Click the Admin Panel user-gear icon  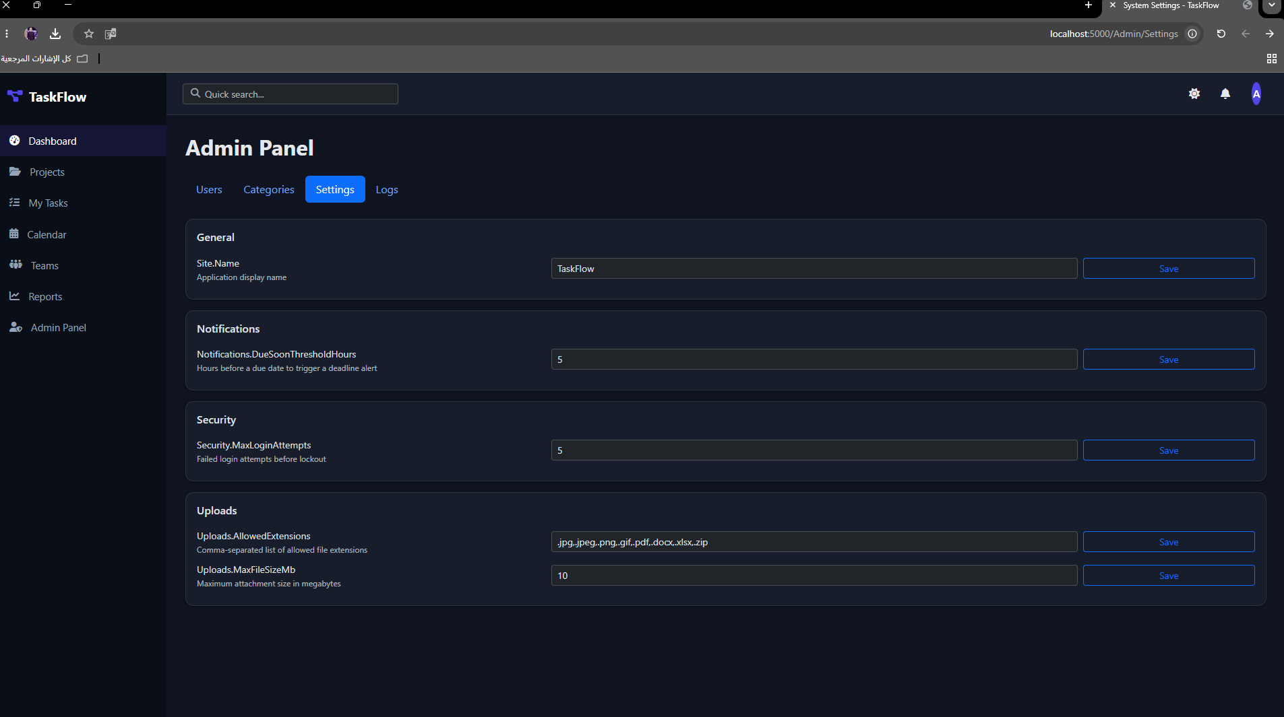point(16,327)
